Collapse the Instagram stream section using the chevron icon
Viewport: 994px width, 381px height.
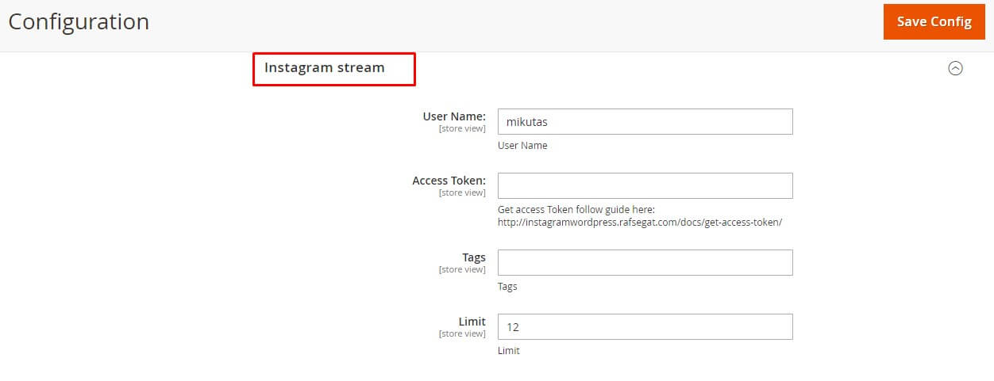point(955,68)
